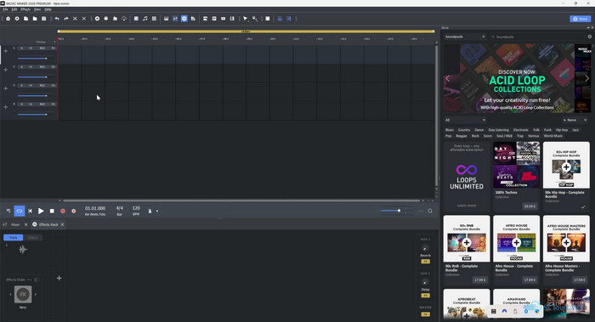The image size is (595, 322).
Task: Click the music note icon in the toolbar
Action: 145,19
